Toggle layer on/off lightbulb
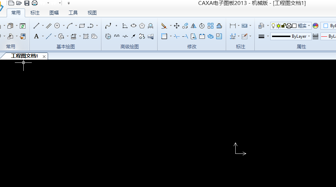 pos(273,26)
